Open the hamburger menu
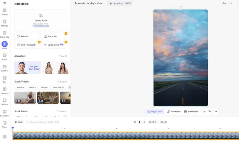This screenshot has height=141, width=239. (x=4, y=3)
